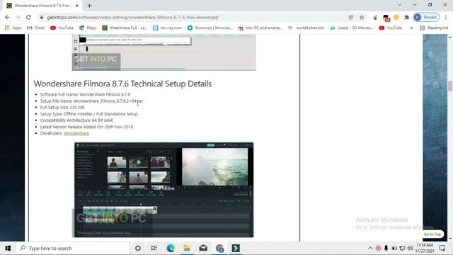The width and height of the screenshot is (453, 255).
Task: Click the red recording tray icon
Action: [x=378, y=248]
